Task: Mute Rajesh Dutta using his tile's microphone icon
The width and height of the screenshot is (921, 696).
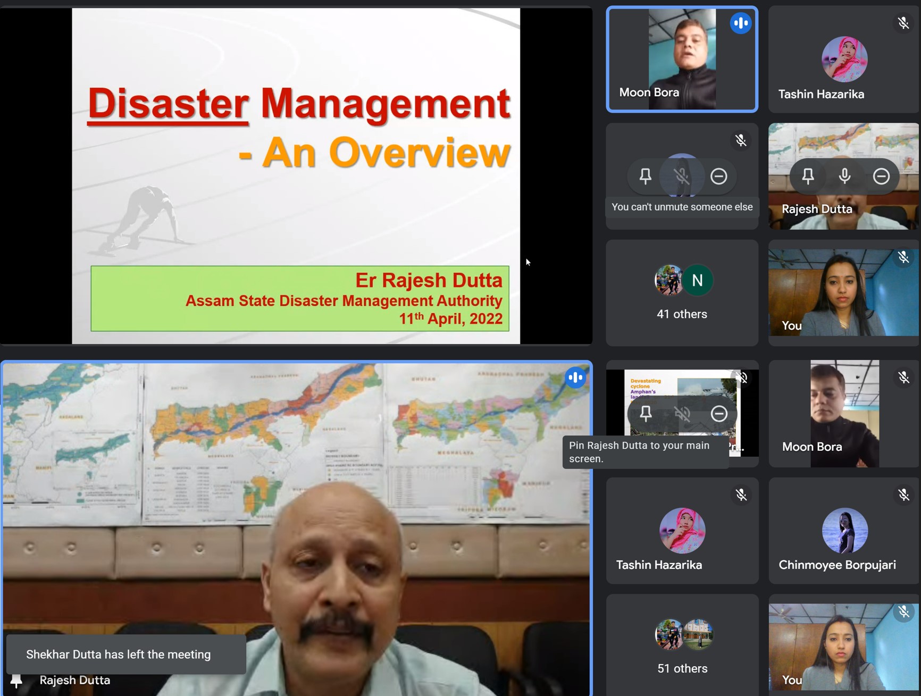Action: point(844,176)
